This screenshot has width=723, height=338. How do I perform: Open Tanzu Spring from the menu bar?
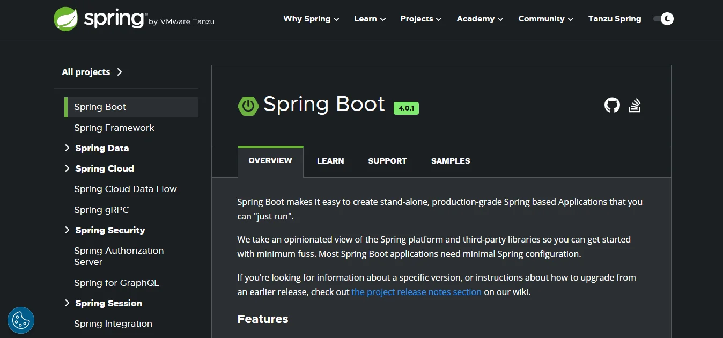click(x=615, y=19)
